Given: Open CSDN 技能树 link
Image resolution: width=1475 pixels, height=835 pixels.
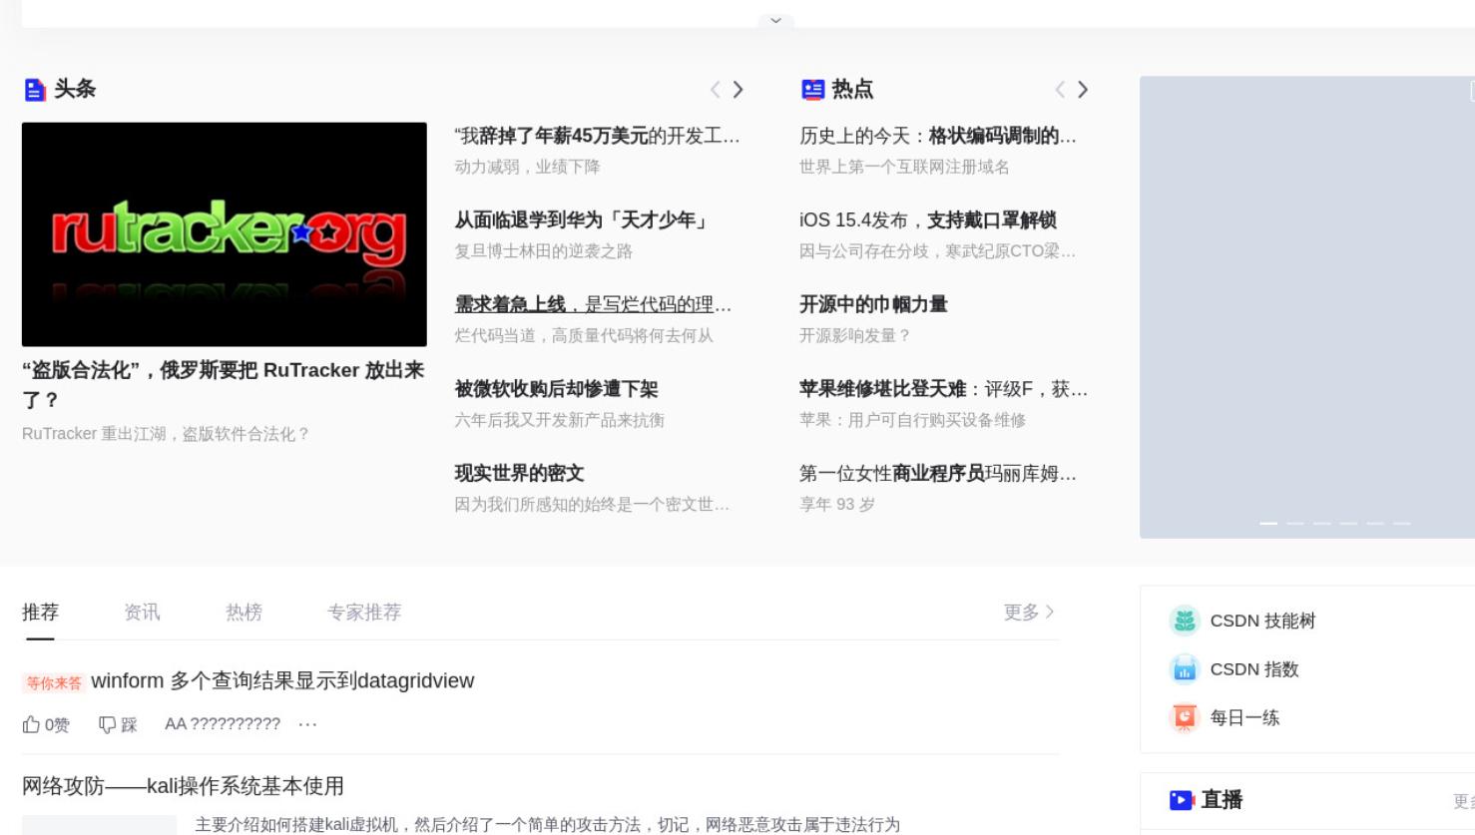Looking at the screenshot, I should click(x=1262, y=621).
